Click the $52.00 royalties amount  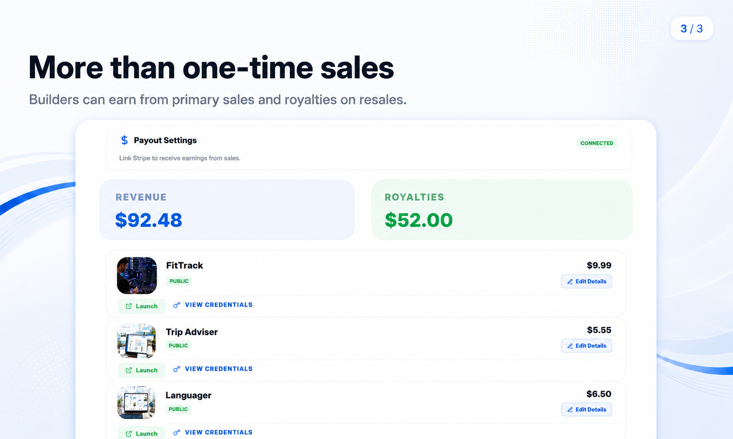point(419,220)
